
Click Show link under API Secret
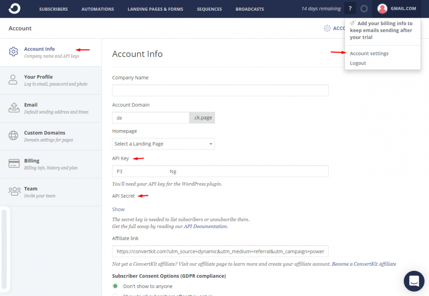pyautogui.click(x=118, y=209)
